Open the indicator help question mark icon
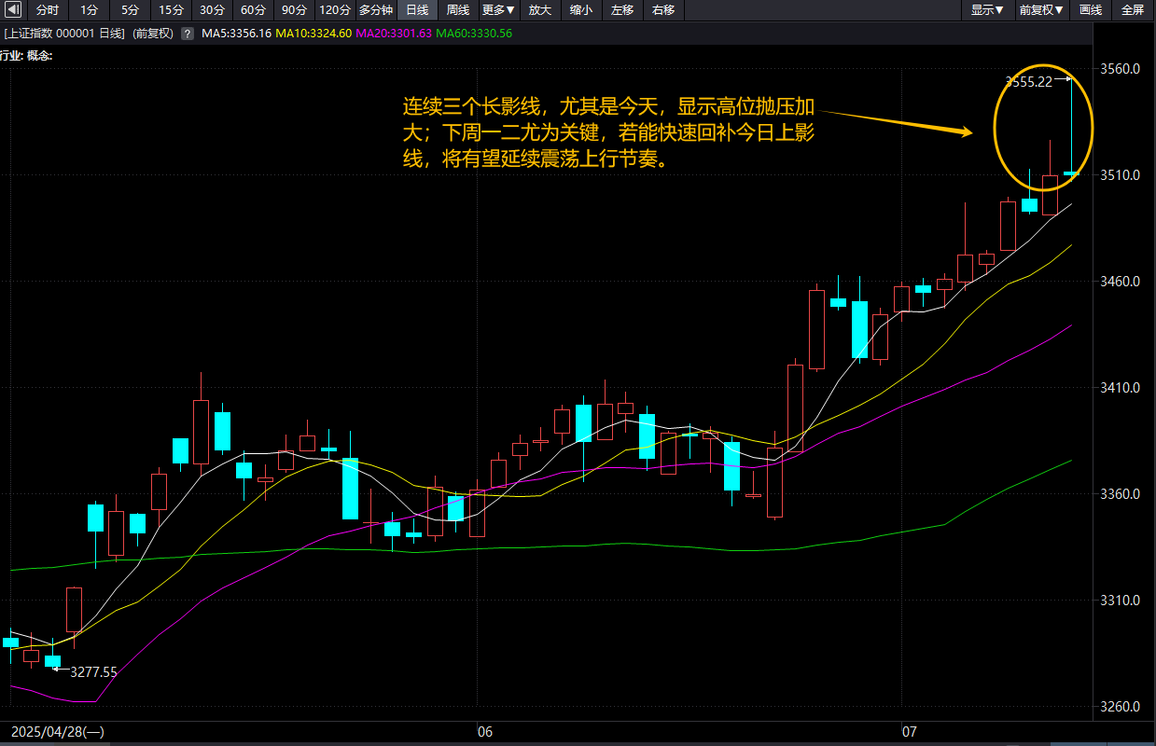Viewport: 1156px width, 746px height. point(187,34)
